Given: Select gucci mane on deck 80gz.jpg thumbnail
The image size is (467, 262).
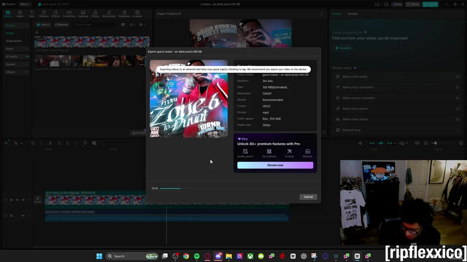Looking at the screenshot, I should point(92,42).
